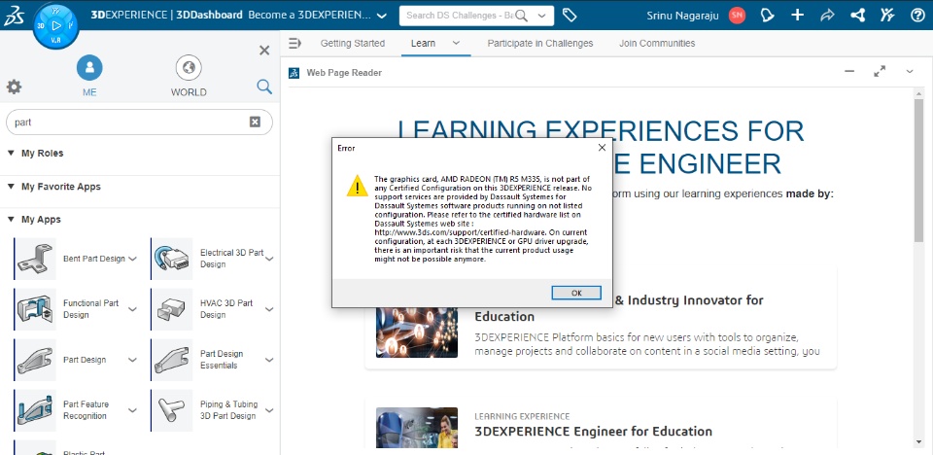Click OK in the Error dialog
The height and width of the screenshot is (455, 933).
tap(576, 293)
